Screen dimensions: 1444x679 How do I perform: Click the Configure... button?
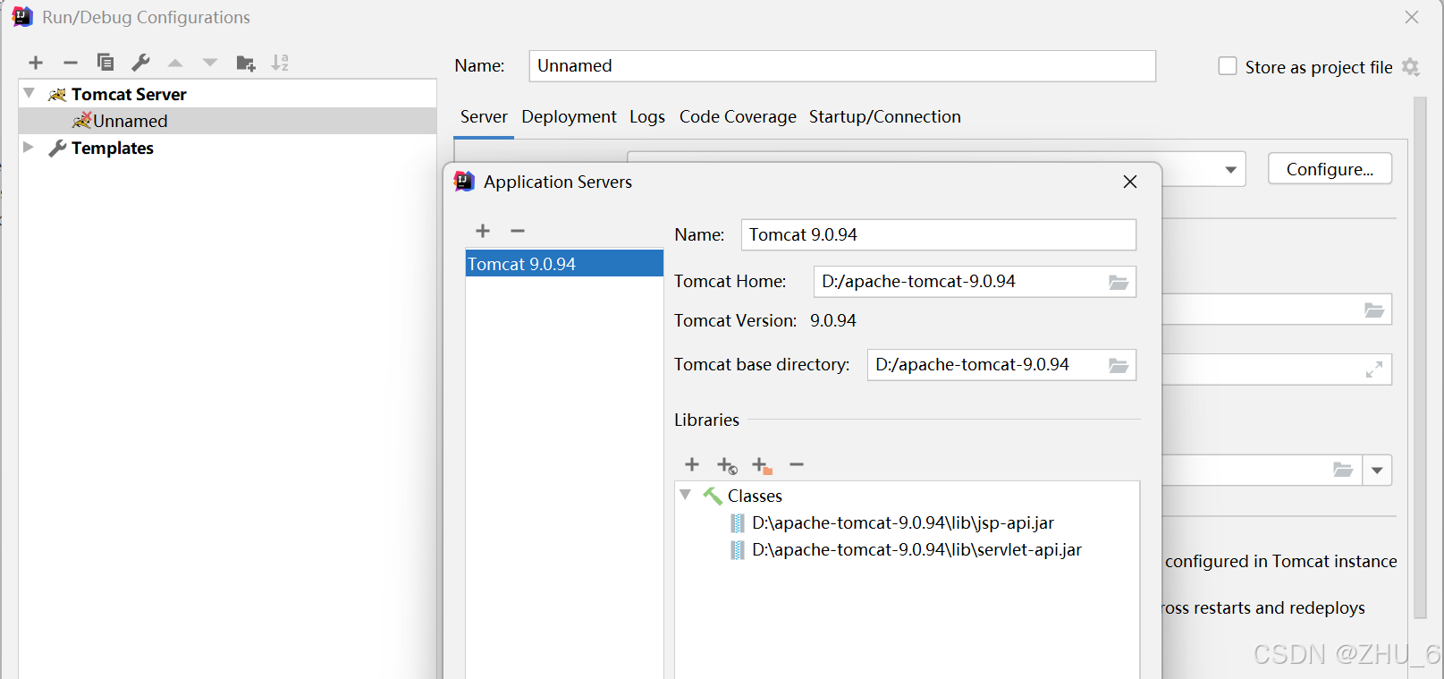pyautogui.click(x=1330, y=169)
